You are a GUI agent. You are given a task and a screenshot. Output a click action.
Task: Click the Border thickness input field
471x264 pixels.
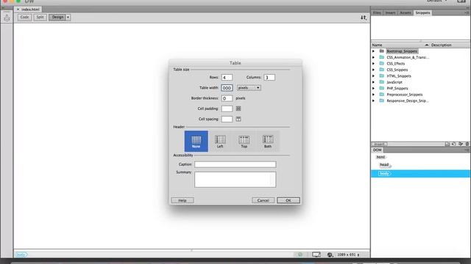[x=227, y=98]
